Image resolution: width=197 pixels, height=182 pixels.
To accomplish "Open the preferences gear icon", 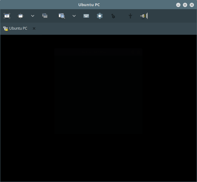I will [x=100, y=16].
